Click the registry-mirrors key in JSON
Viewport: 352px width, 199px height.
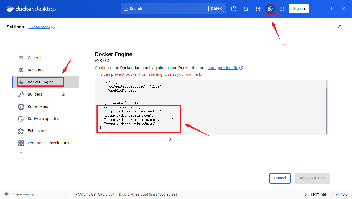coord(117,107)
